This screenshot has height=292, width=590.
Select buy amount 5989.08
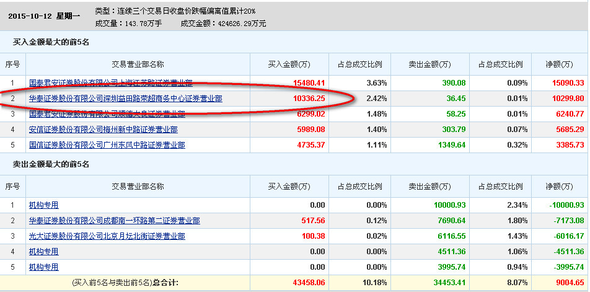311,130
